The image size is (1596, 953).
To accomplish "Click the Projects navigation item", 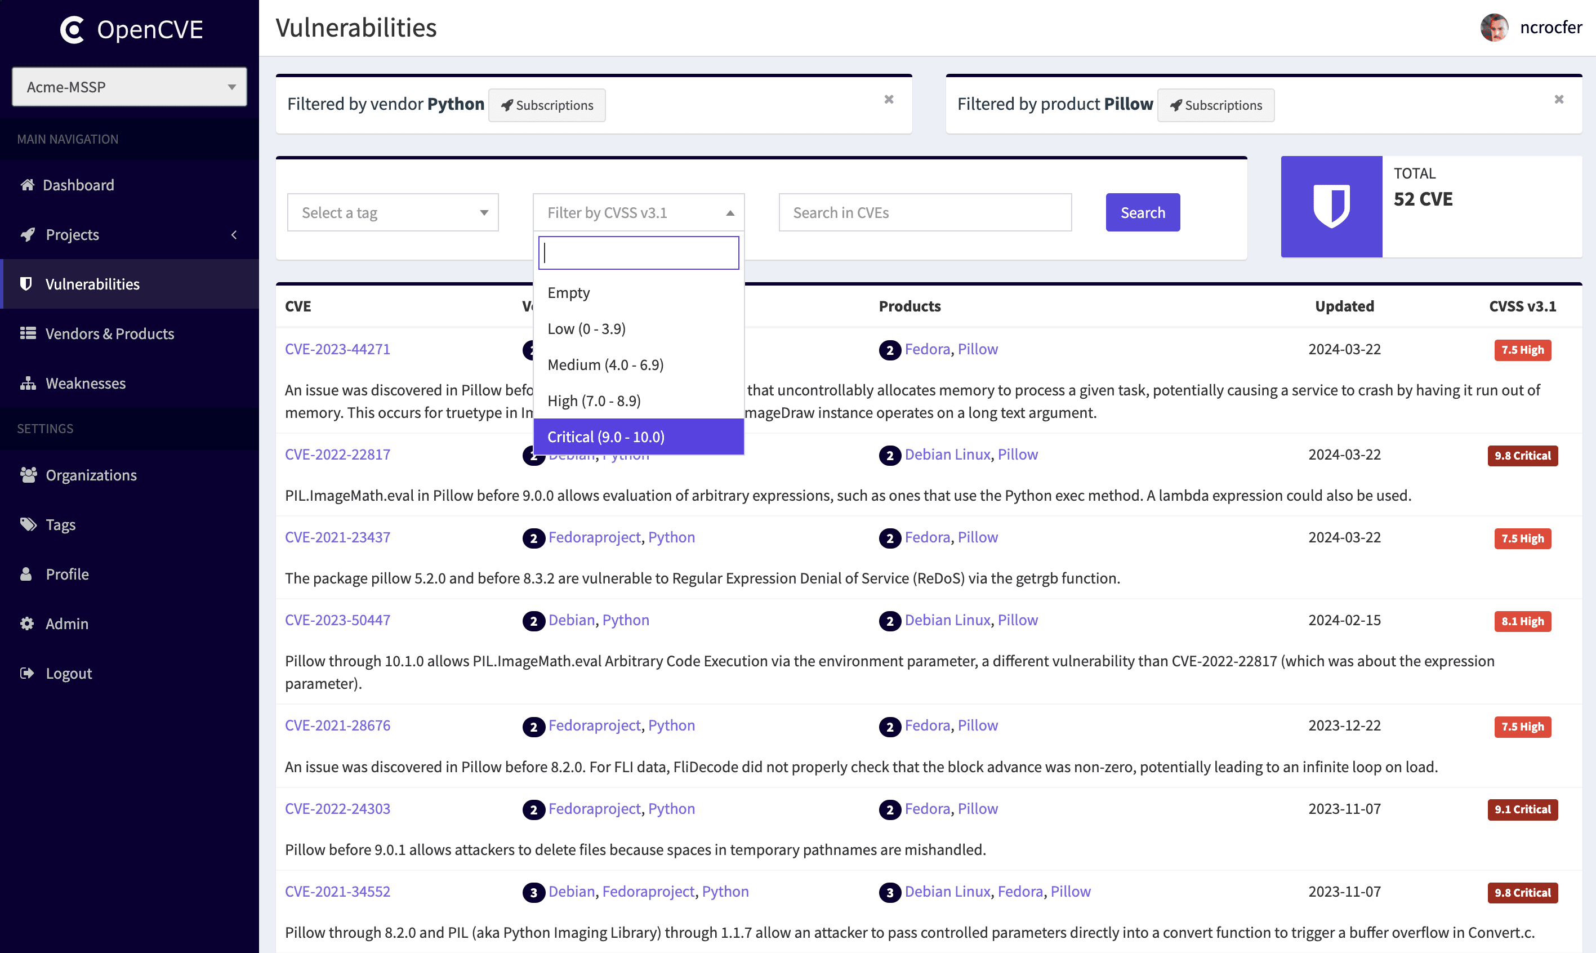I will [x=70, y=234].
